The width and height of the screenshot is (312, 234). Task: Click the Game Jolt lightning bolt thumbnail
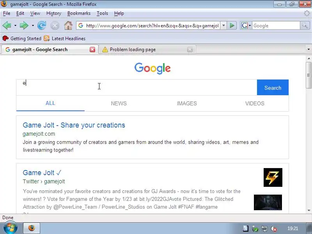click(x=273, y=177)
